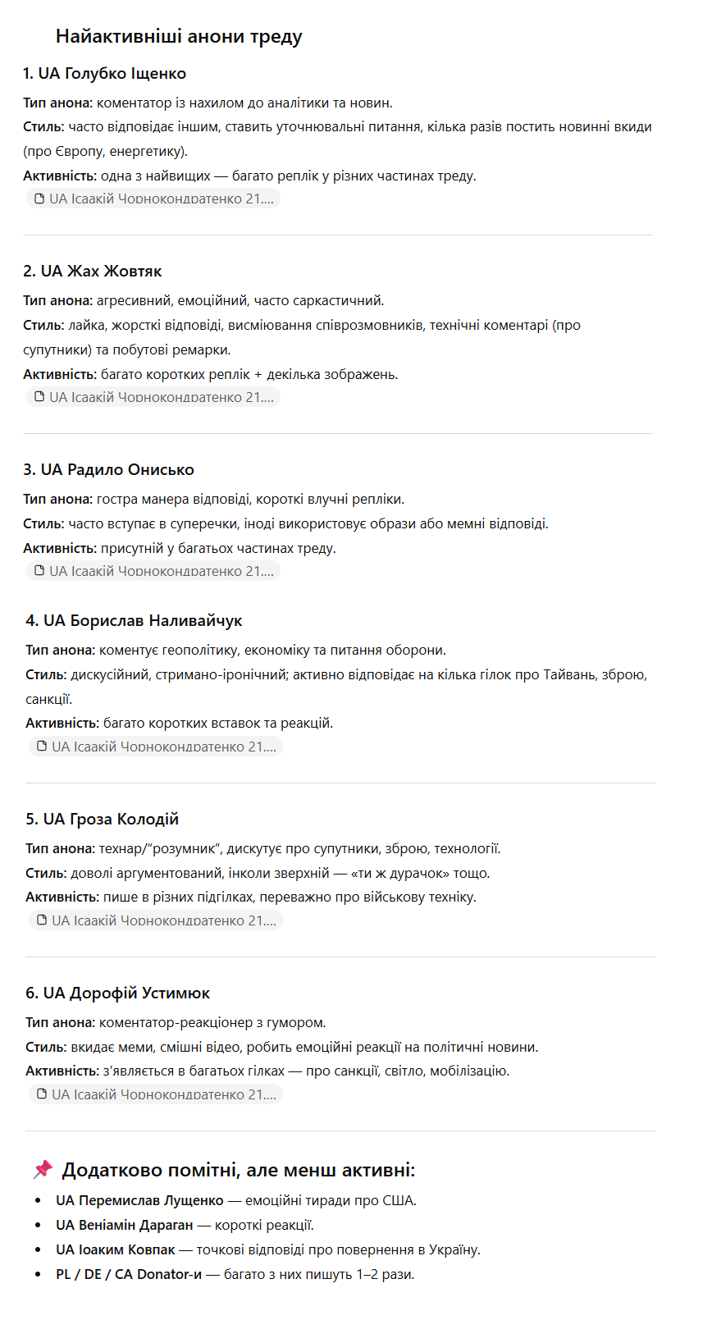Click the document icon in the citation under Радило Онисько
This screenshot has height=1320, width=712.
(39, 571)
